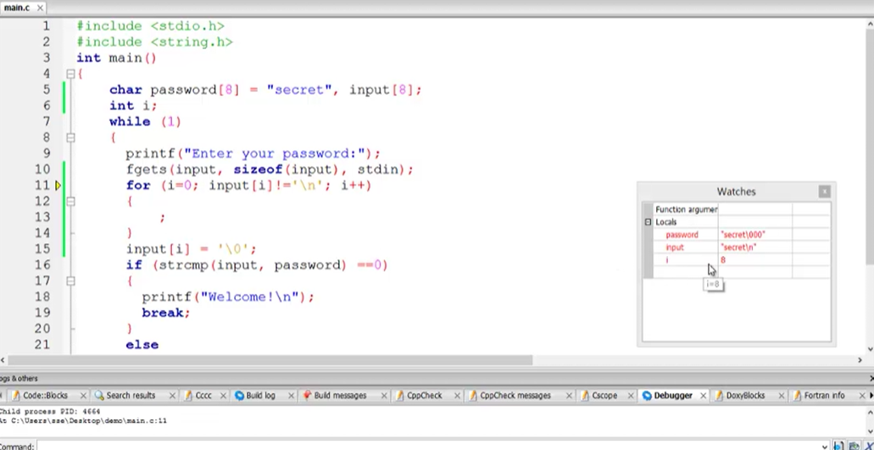Close the Build messages tab
This screenshot has height=450, width=874.
[x=383, y=396]
